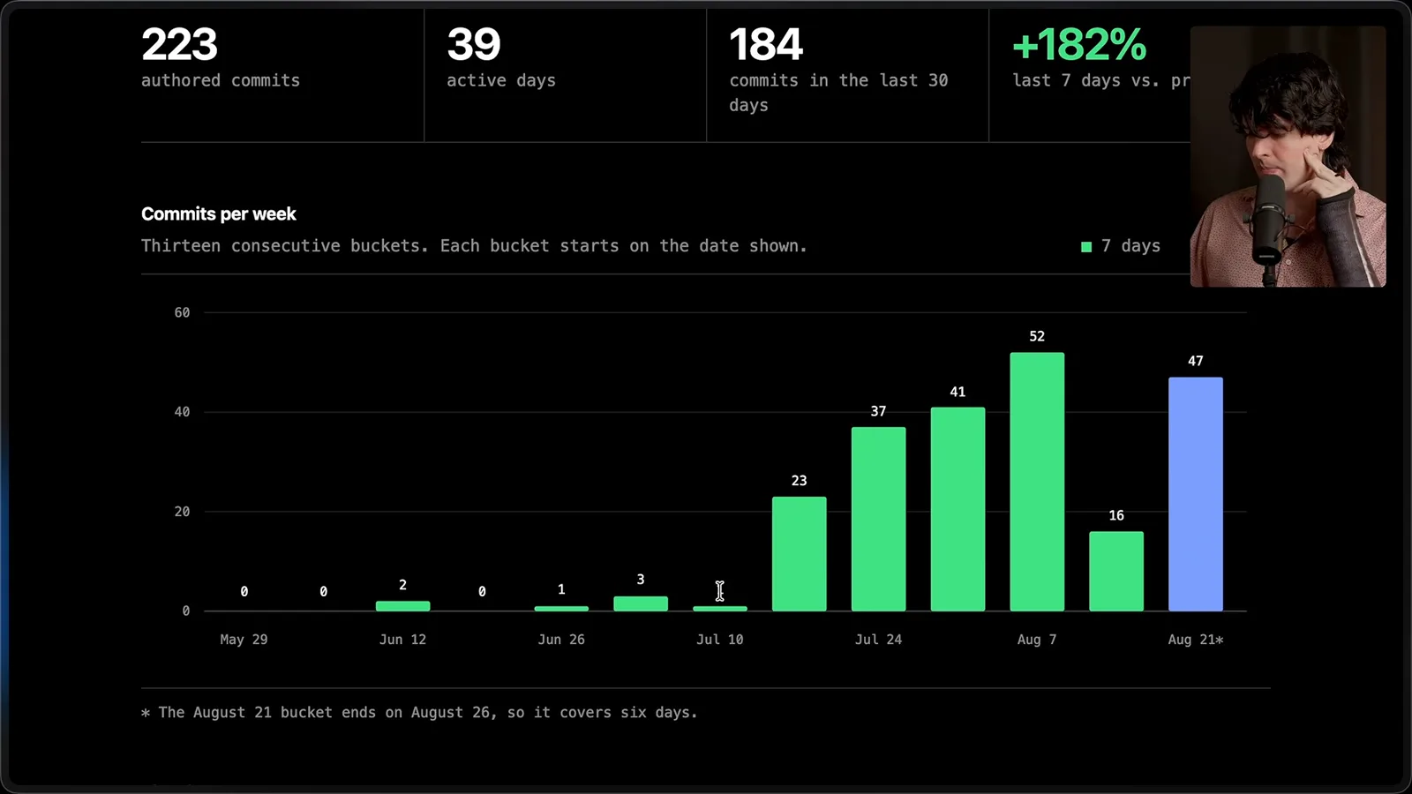Click the 'Commits per week' heading
1412x794 pixels.
[x=219, y=213]
